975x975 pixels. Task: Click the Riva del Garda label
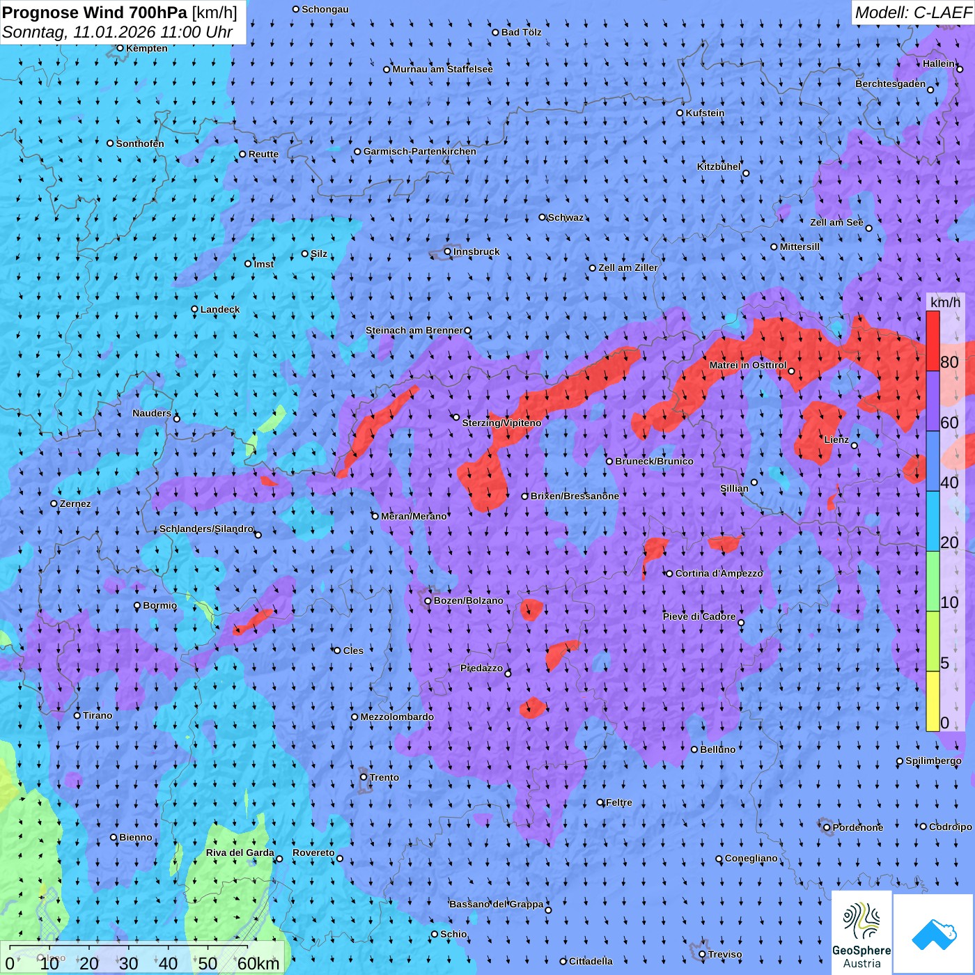240,852
